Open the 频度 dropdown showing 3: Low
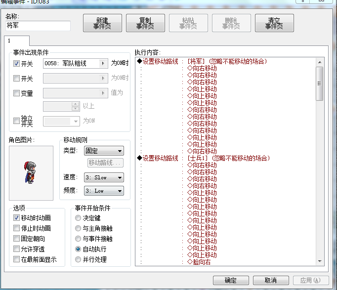 click(104, 191)
